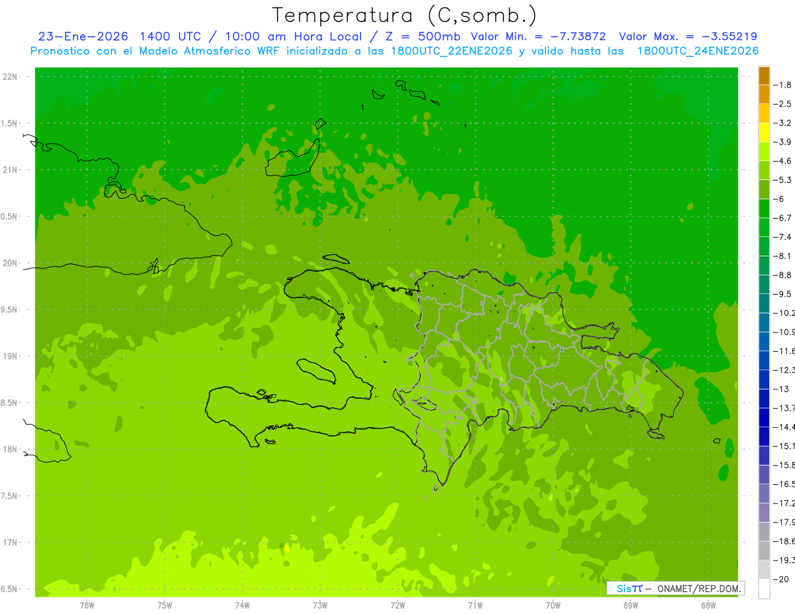
Task: Click the WRF model forecast description line
Action: point(395,51)
